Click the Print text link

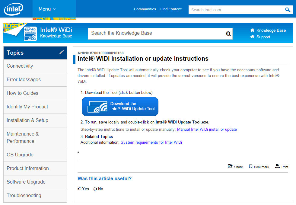click(x=285, y=167)
